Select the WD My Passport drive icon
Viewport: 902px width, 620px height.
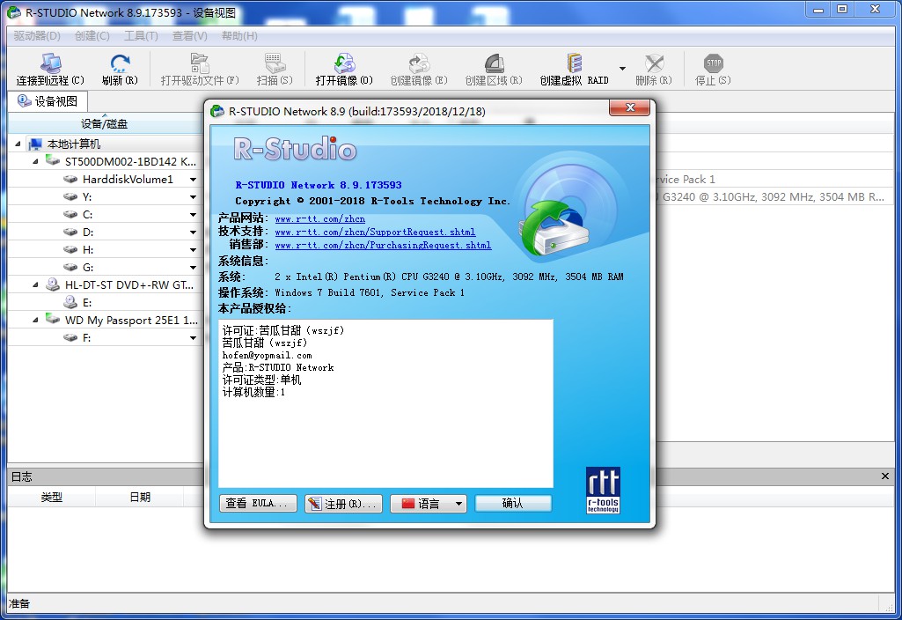[x=53, y=320]
